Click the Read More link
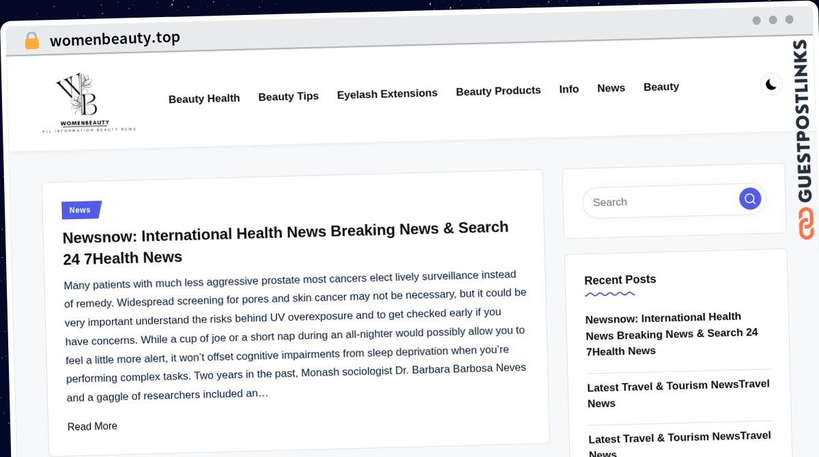The width and height of the screenshot is (819, 457). point(92,426)
